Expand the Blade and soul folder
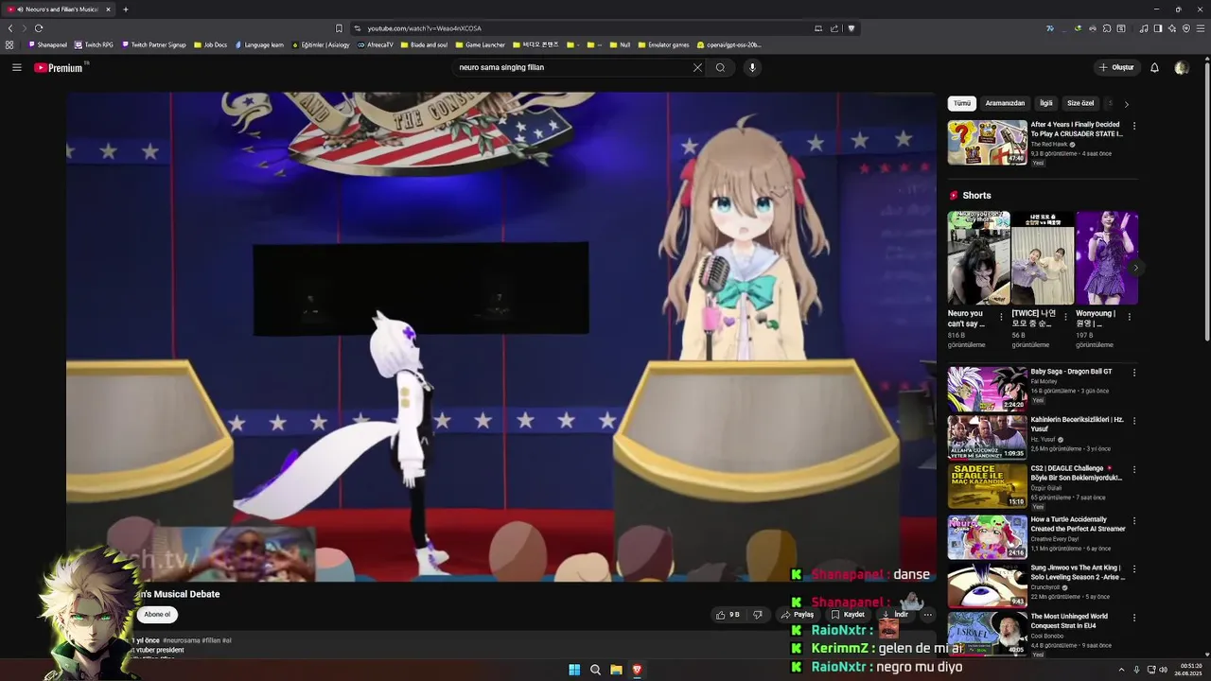The image size is (1211, 681). [x=424, y=44]
